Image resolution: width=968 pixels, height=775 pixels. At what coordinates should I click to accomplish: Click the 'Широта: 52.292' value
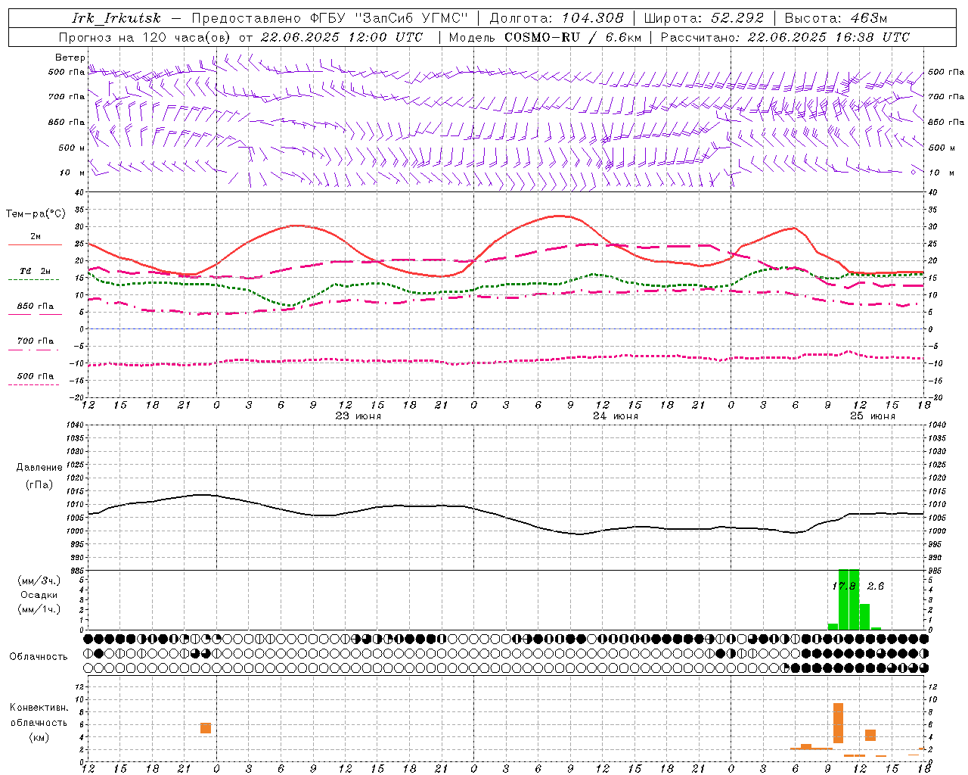tap(704, 18)
